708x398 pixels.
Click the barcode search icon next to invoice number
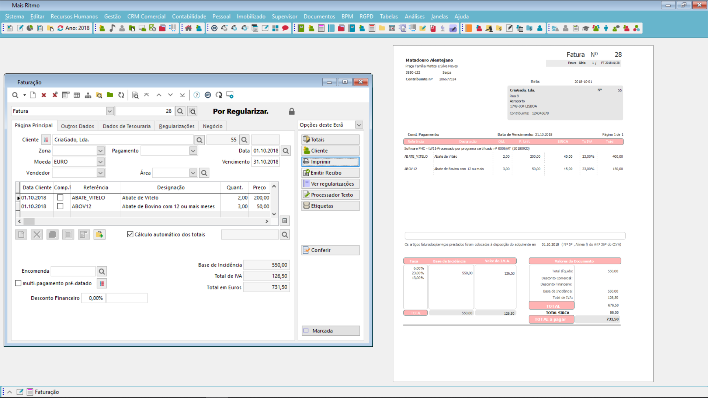click(x=192, y=111)
